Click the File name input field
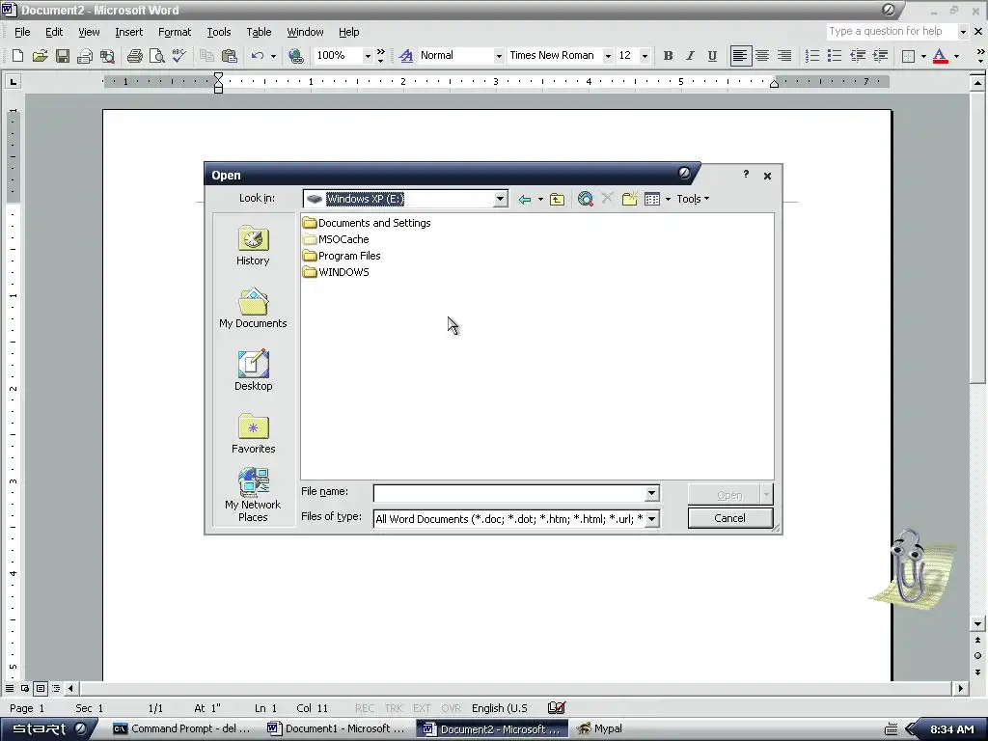Viewport: 988px width, 741px height. tap(509, 493)
